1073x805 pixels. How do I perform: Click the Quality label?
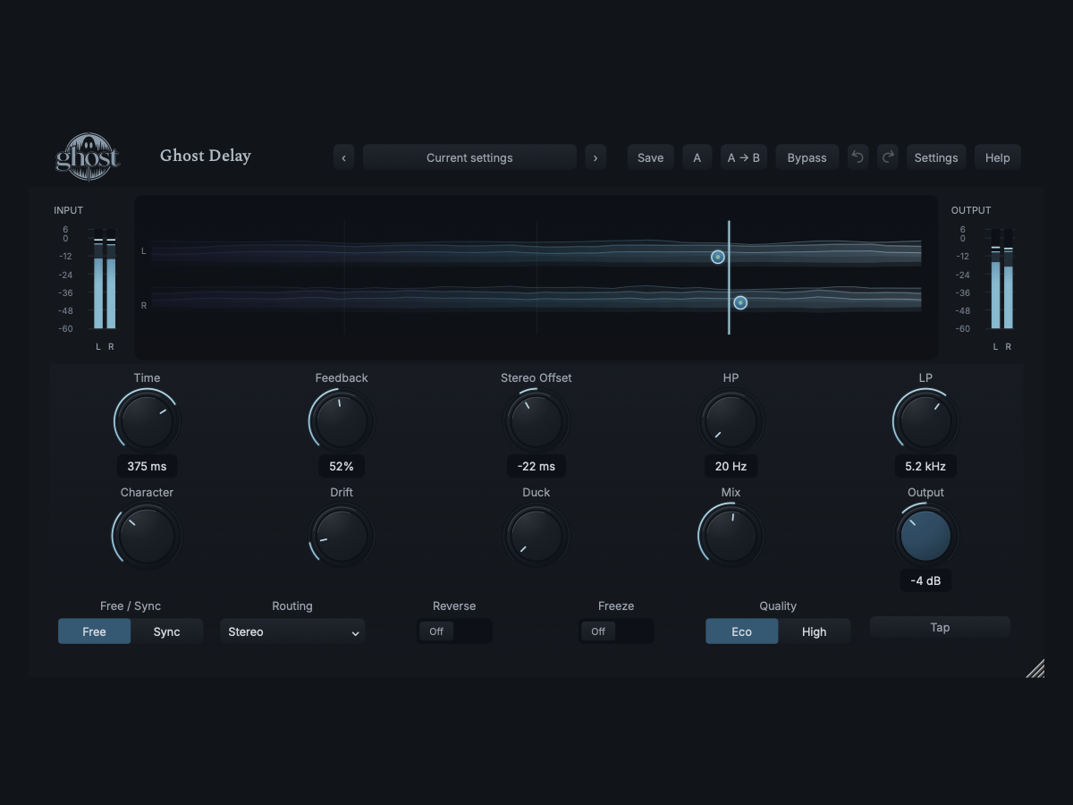[x=778, y=606]
